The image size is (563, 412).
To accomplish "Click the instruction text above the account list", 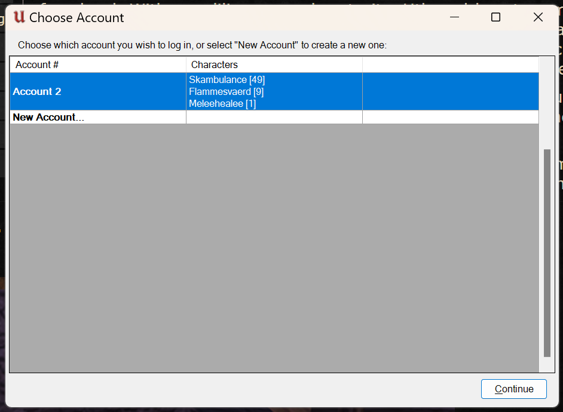I will point(202,45).
